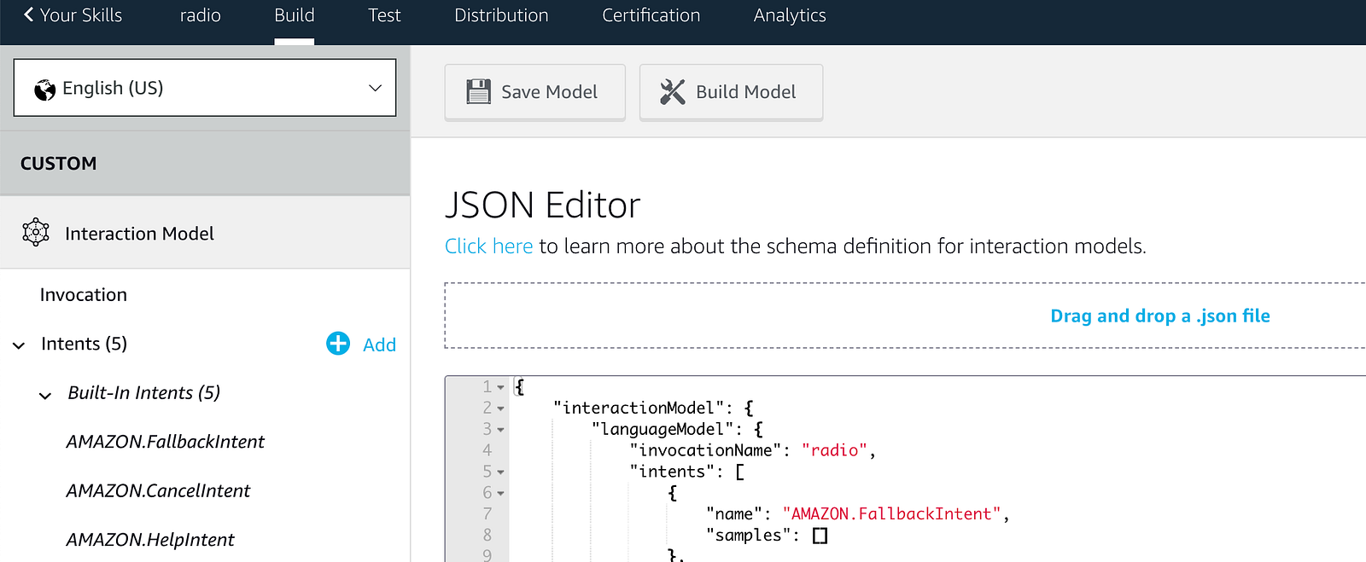Click the blue plus Add intent icon

point(338,343)
